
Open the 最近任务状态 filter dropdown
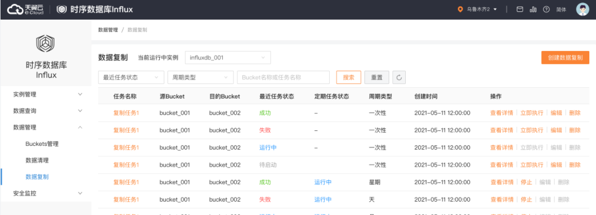[x=131, y=77]
